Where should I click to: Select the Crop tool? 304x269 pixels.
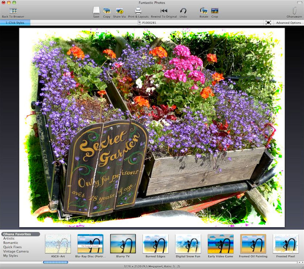[x=214, y=11]
